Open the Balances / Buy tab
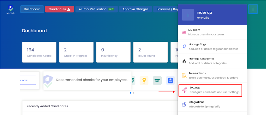Viewport: 270px width, 116px height. (166, 9)
